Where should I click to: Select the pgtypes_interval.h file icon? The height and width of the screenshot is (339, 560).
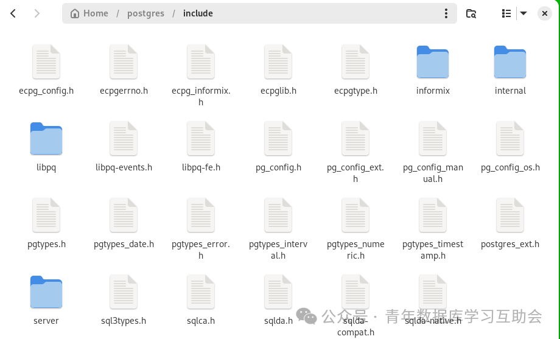(278, 215)
